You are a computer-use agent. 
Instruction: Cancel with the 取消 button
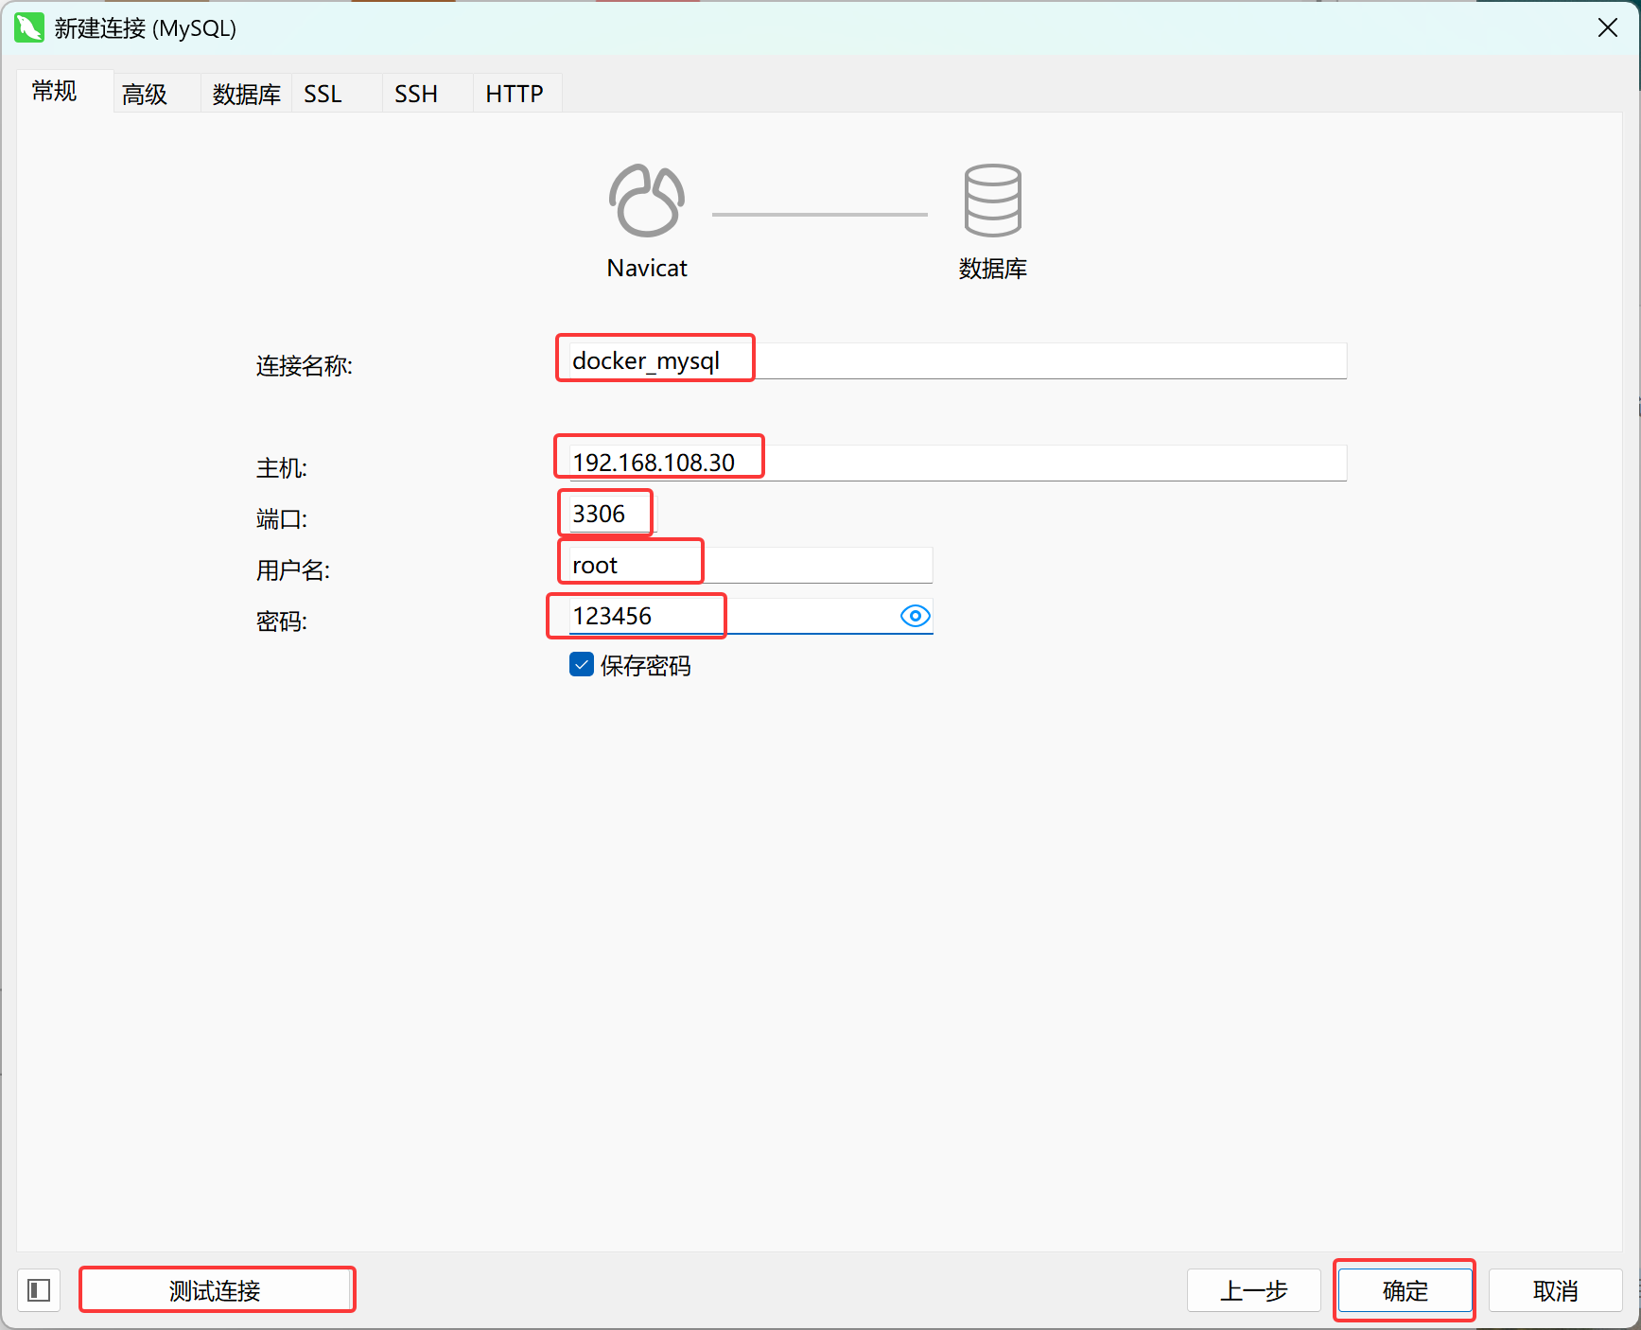click(1556, 1290)
